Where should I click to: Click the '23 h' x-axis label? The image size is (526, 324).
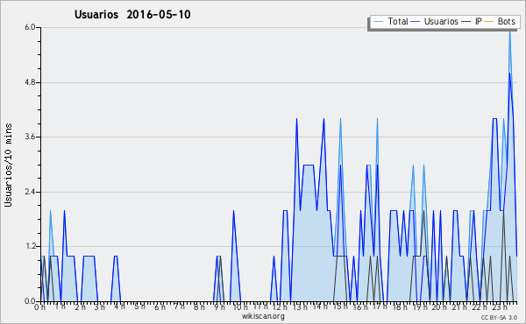tap(499, 307)
